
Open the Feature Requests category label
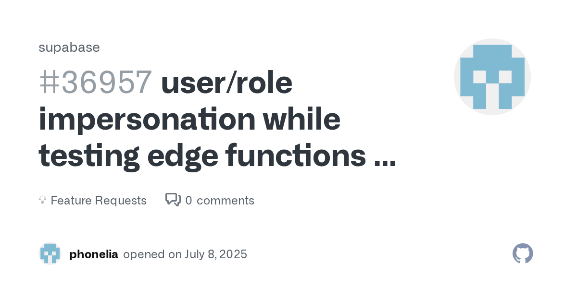[99, 200]
